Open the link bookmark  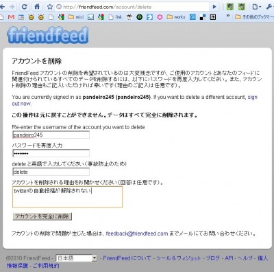click(x=115, y=17)
